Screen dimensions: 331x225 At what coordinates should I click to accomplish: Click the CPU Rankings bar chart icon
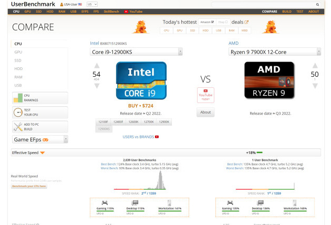click(x=18, y=98)
